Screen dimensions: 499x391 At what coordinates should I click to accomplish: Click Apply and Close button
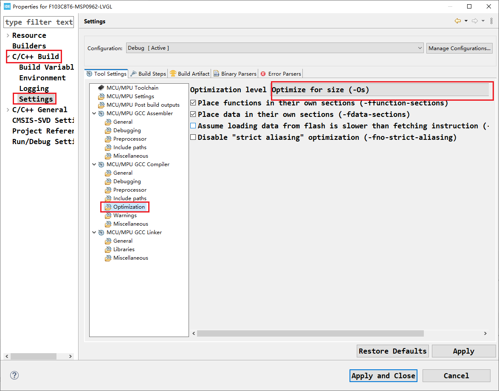tap(383, 376)
